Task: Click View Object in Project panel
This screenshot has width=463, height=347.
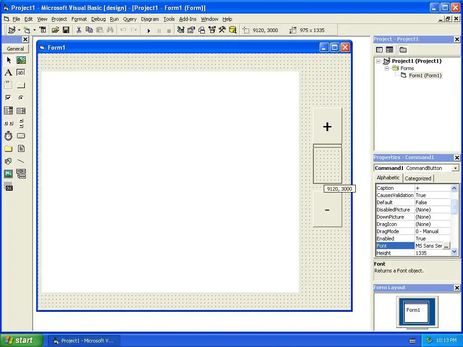Action: pos(389,50)
